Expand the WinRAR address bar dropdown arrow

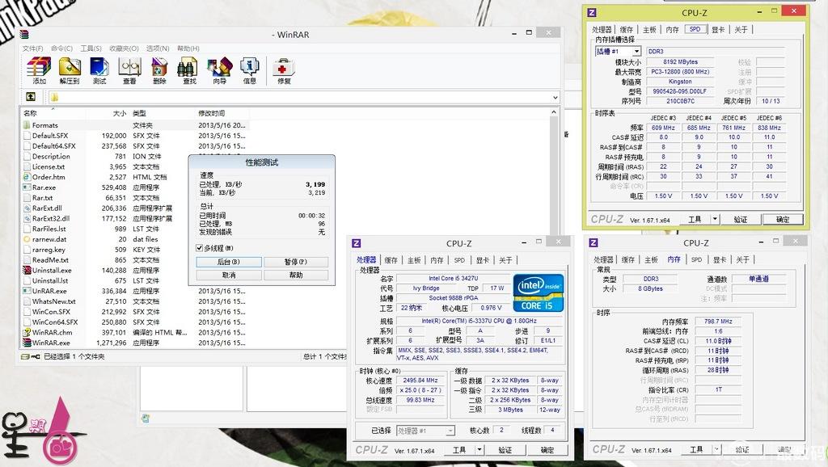(x=555, y=98)
